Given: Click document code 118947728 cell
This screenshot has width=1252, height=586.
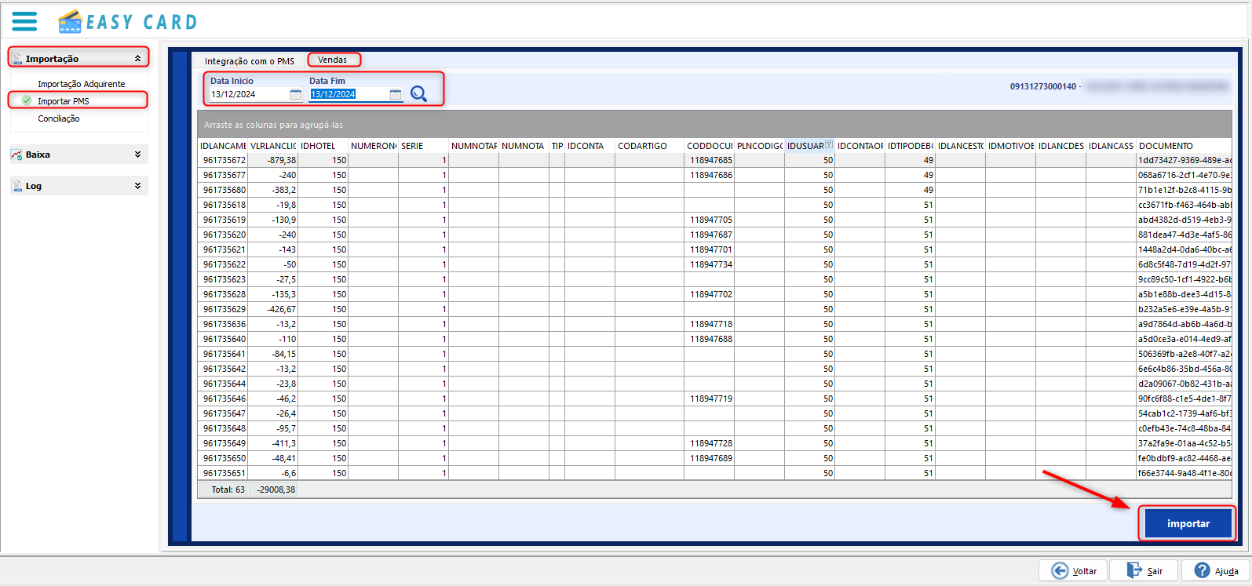Looking at the screenshot, I should 710,443.
